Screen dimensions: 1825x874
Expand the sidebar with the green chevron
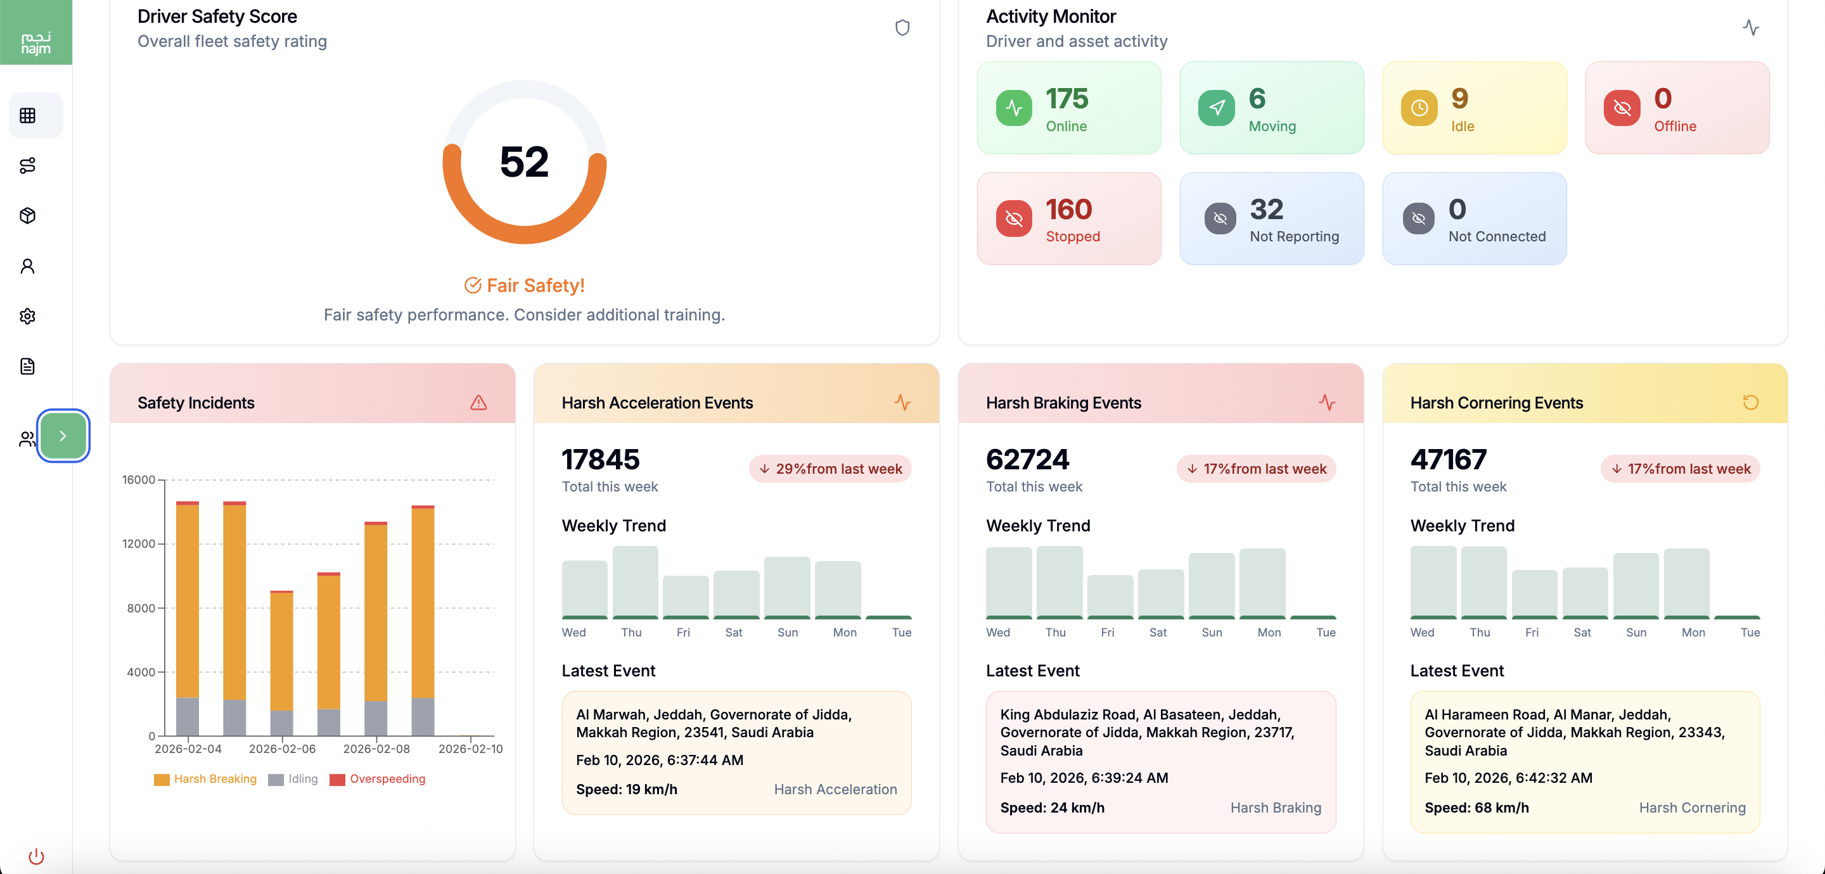click(x=63, y=436)
